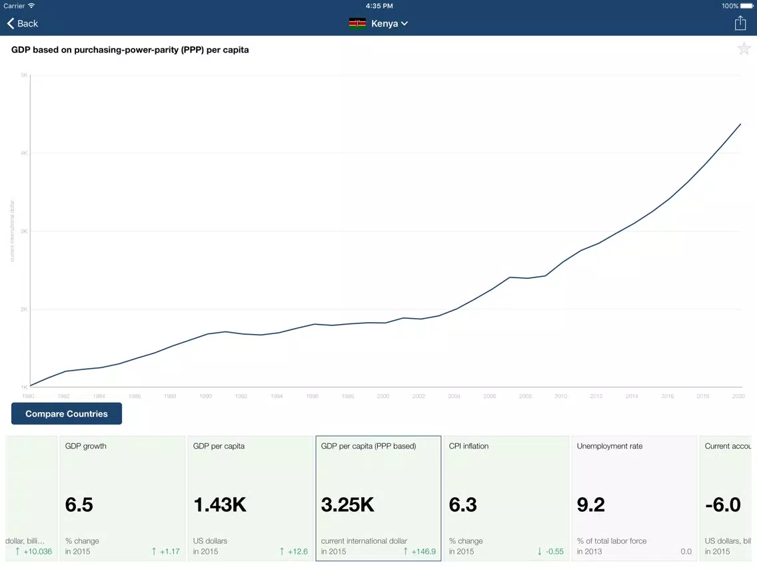Click the Wi-Fi status icon

click(31, 6)
